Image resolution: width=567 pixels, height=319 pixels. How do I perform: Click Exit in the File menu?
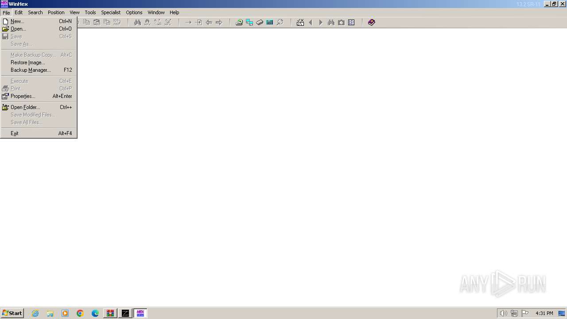point(39,133)
